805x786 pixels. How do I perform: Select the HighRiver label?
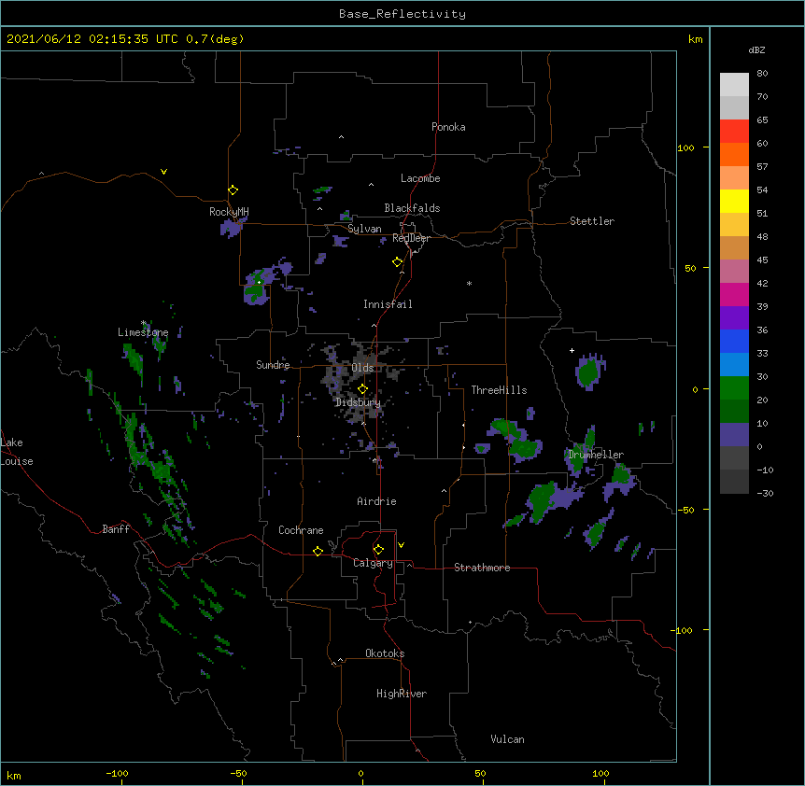tap(402, 694)
